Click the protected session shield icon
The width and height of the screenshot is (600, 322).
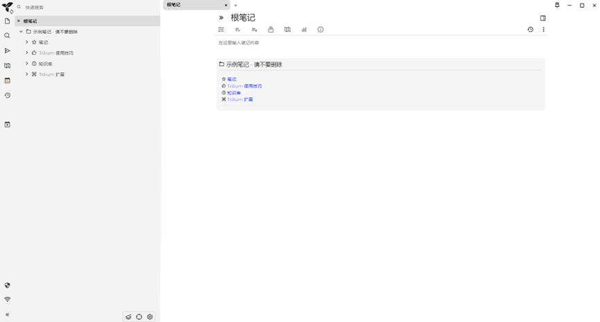click(8, 285)
